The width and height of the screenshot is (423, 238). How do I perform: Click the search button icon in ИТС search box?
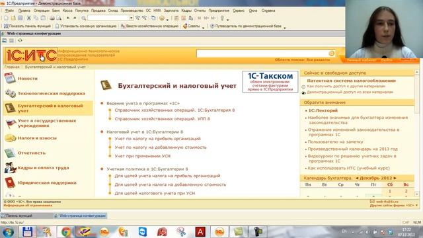[x=332, y=54]
